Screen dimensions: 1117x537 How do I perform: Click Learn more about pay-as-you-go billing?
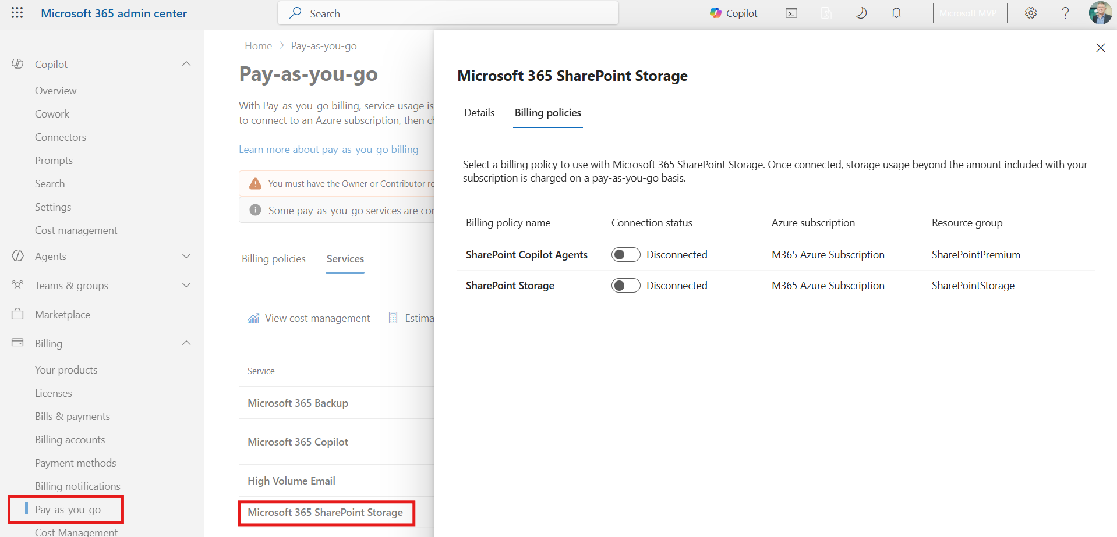pos(328,150)
